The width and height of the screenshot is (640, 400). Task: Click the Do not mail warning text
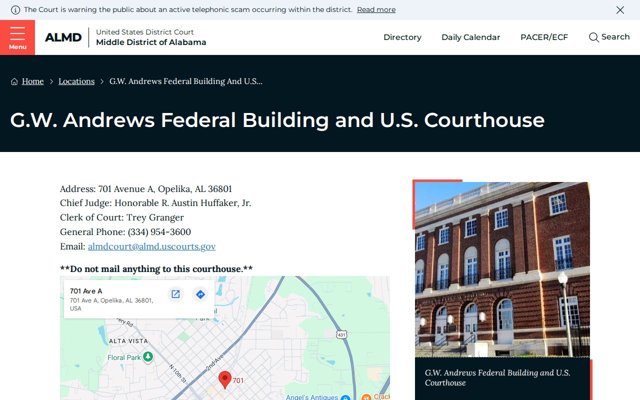pos(156,269)
